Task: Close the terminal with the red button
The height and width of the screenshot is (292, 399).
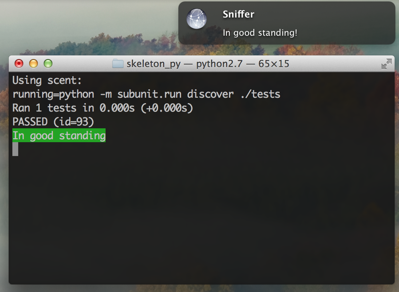Action: [x=19, y=63]
